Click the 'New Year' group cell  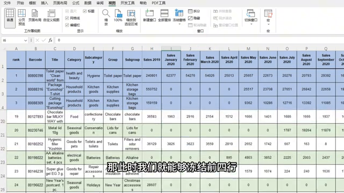[113, 185]
